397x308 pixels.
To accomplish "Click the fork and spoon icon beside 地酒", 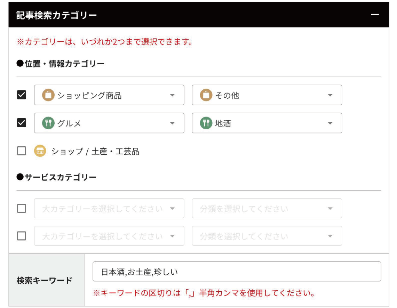I will (x=206, y=123).
